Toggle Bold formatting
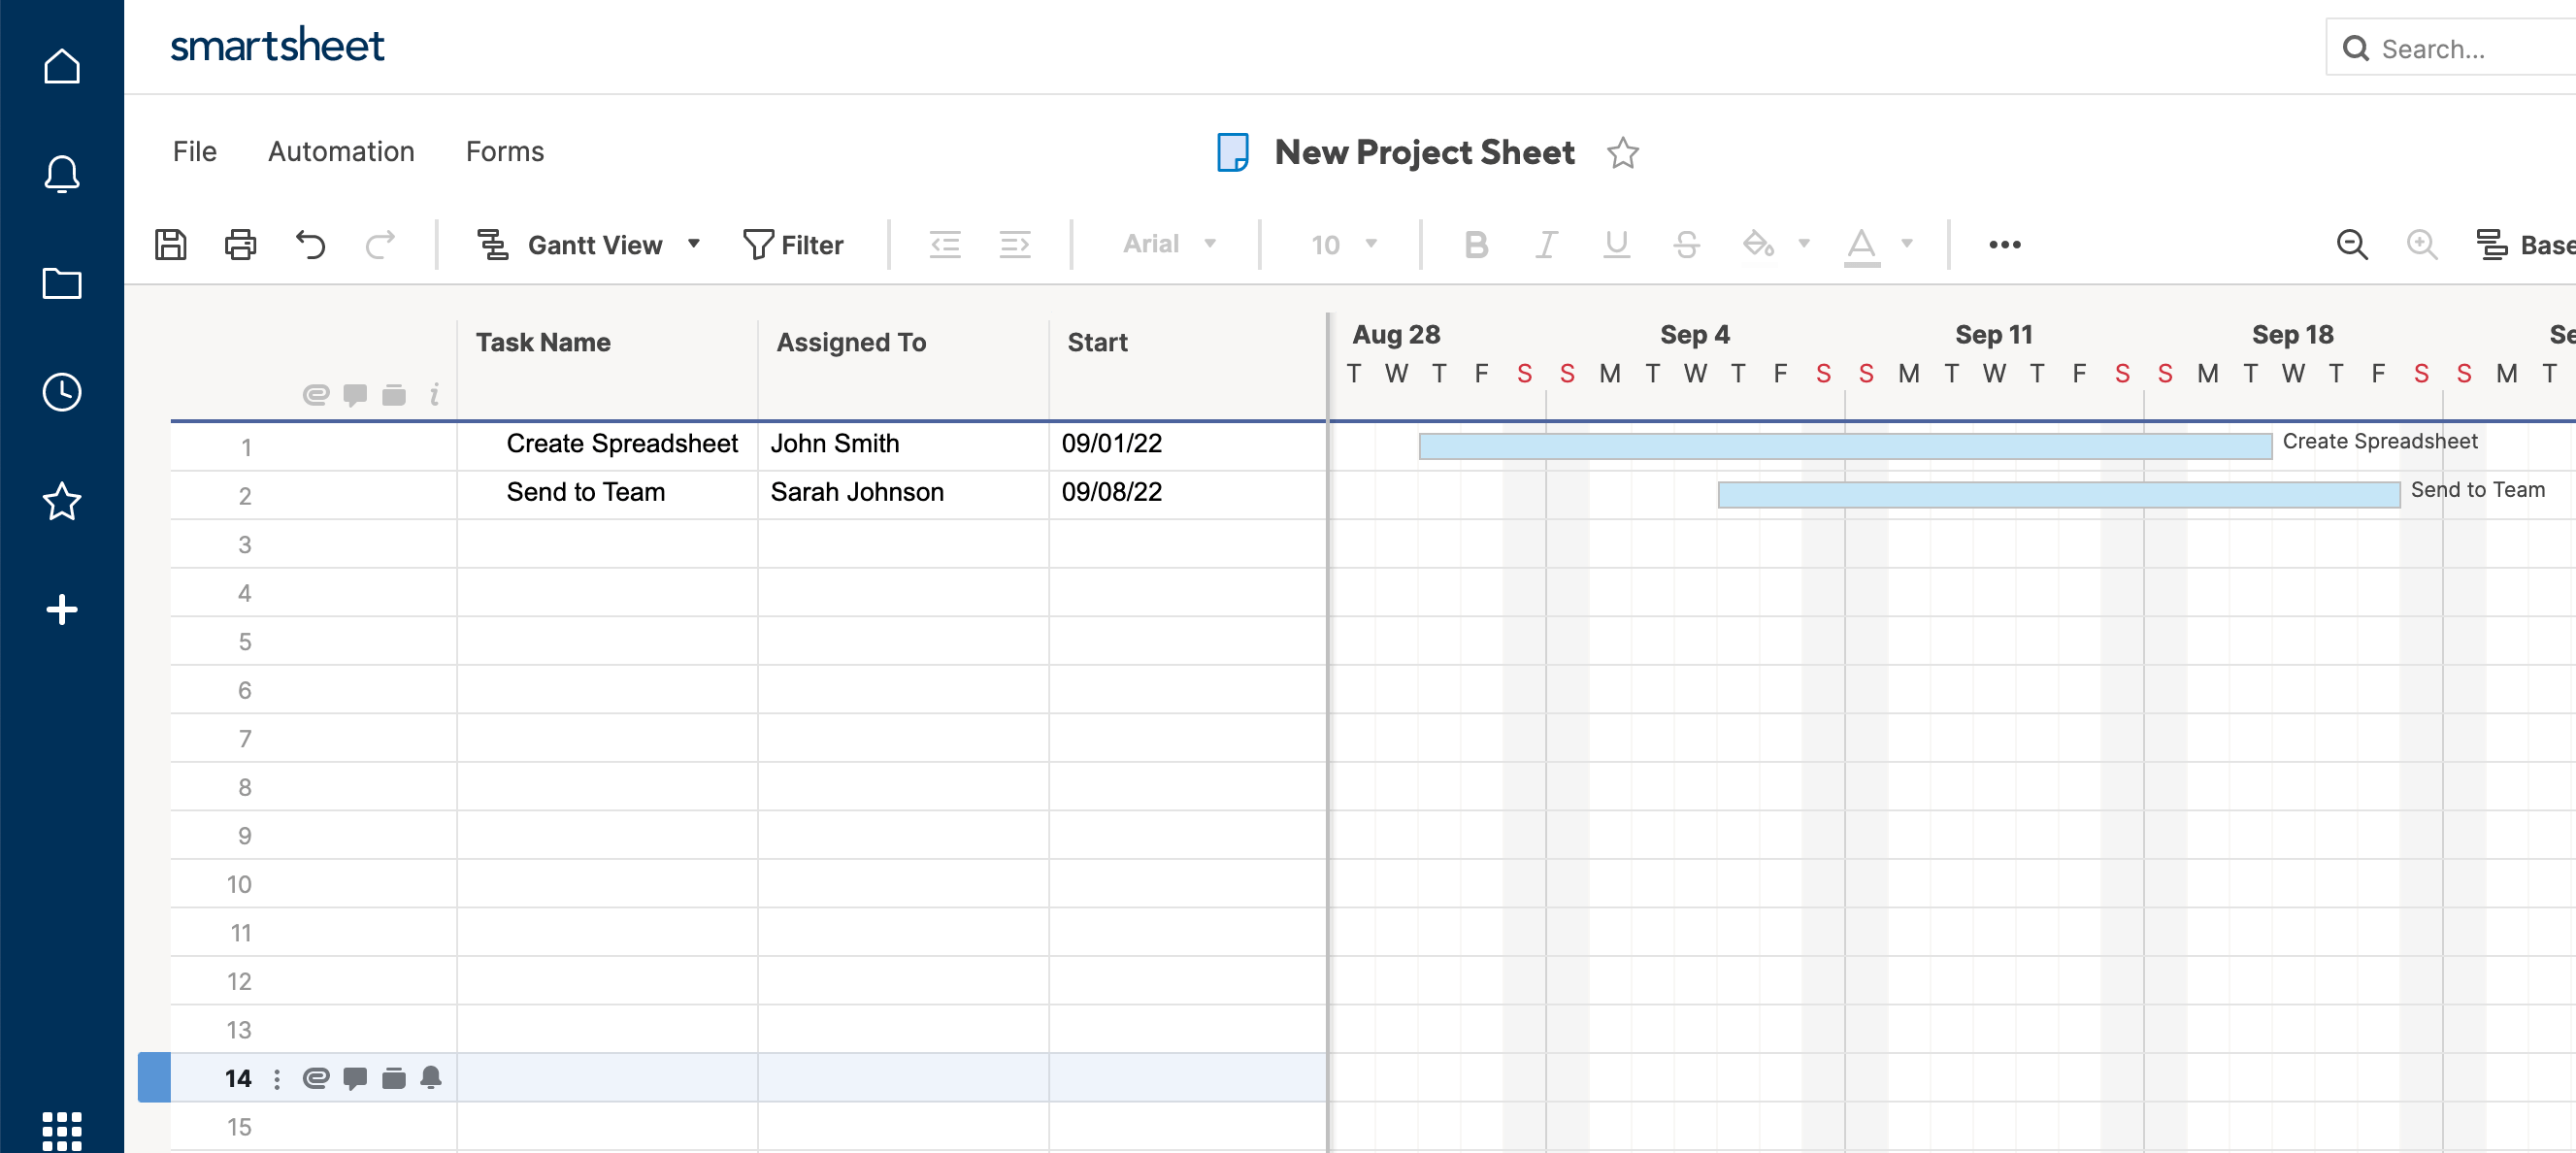The image size is (2576, 1153). (1476, 244)
